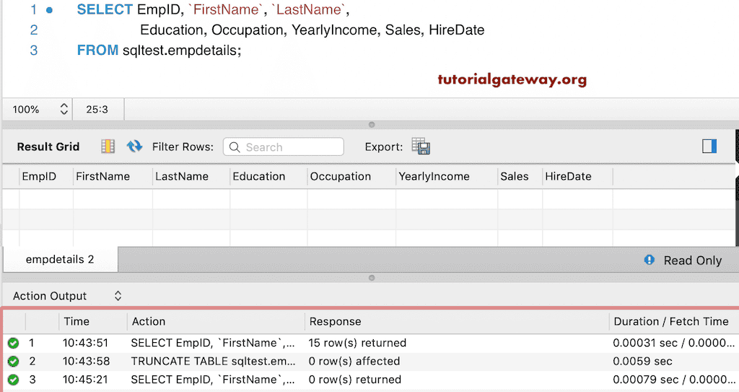Click YearlyIncome in query line 2
Viewport: 739px width, 392px height.
335,30
